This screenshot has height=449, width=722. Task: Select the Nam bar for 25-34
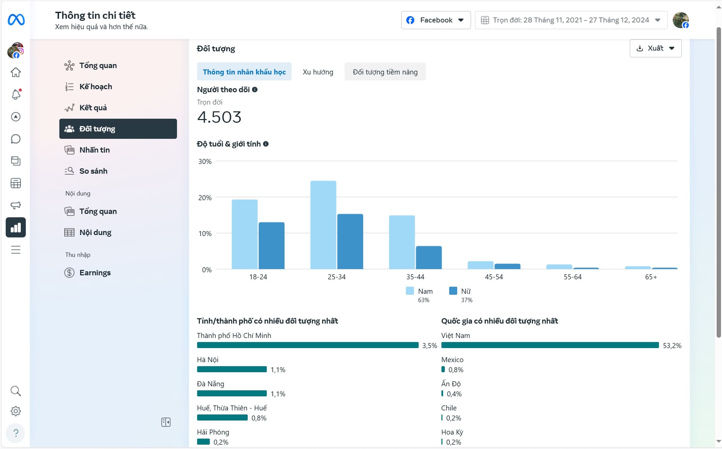(x=323, y=225)
